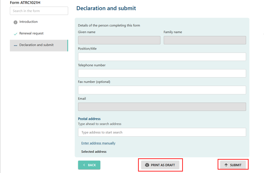Click the optional Fax number field
This screenshot has height=173, width=264.
(162, 90)
